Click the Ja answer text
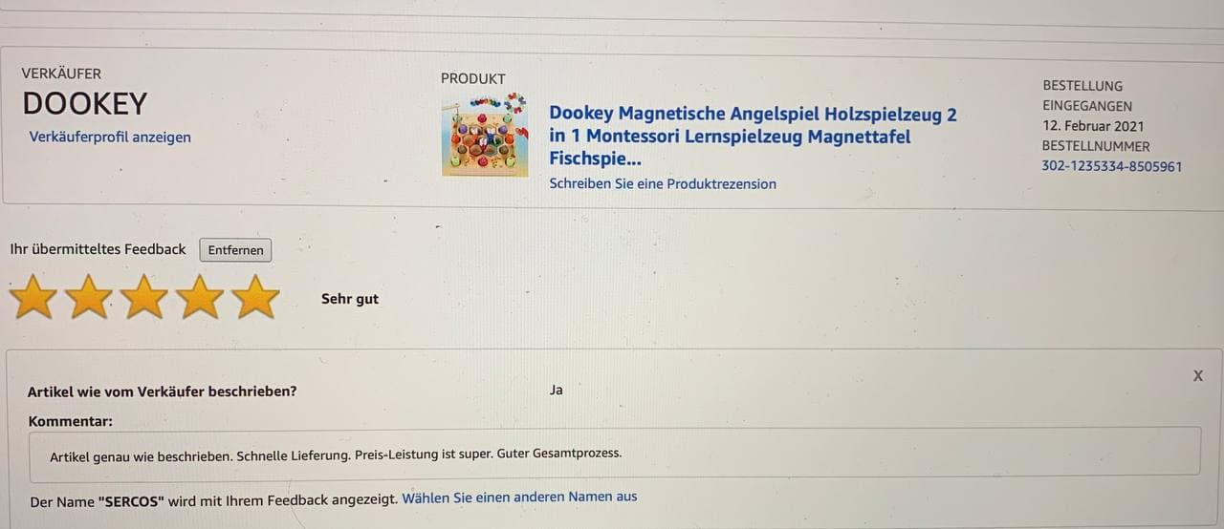This screenshot has height=529, width=1224. tap(557, 390)
